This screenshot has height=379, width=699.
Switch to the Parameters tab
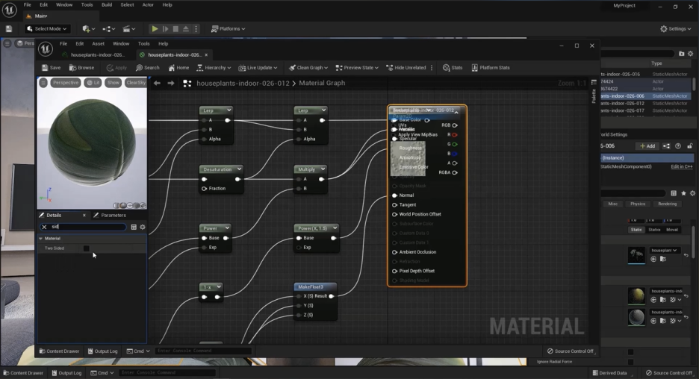[110, 215]
